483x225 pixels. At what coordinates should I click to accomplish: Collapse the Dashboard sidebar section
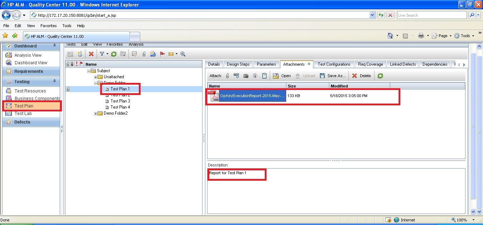[x=54, y=46]
